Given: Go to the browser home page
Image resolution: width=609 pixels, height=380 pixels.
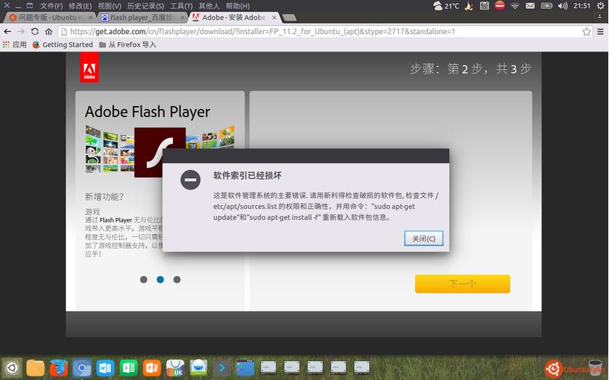Looking at the screenshot, I should pos(49,31).
